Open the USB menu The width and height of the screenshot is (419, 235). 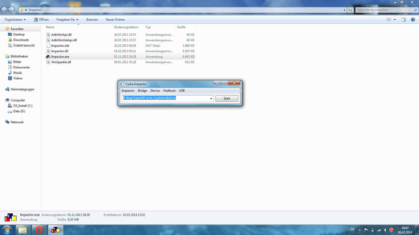pyautogui.click(x=182, y=91)
